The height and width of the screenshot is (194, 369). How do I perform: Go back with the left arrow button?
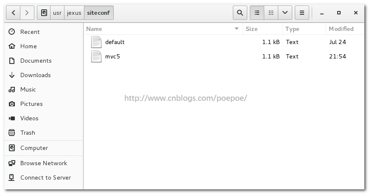13,13
